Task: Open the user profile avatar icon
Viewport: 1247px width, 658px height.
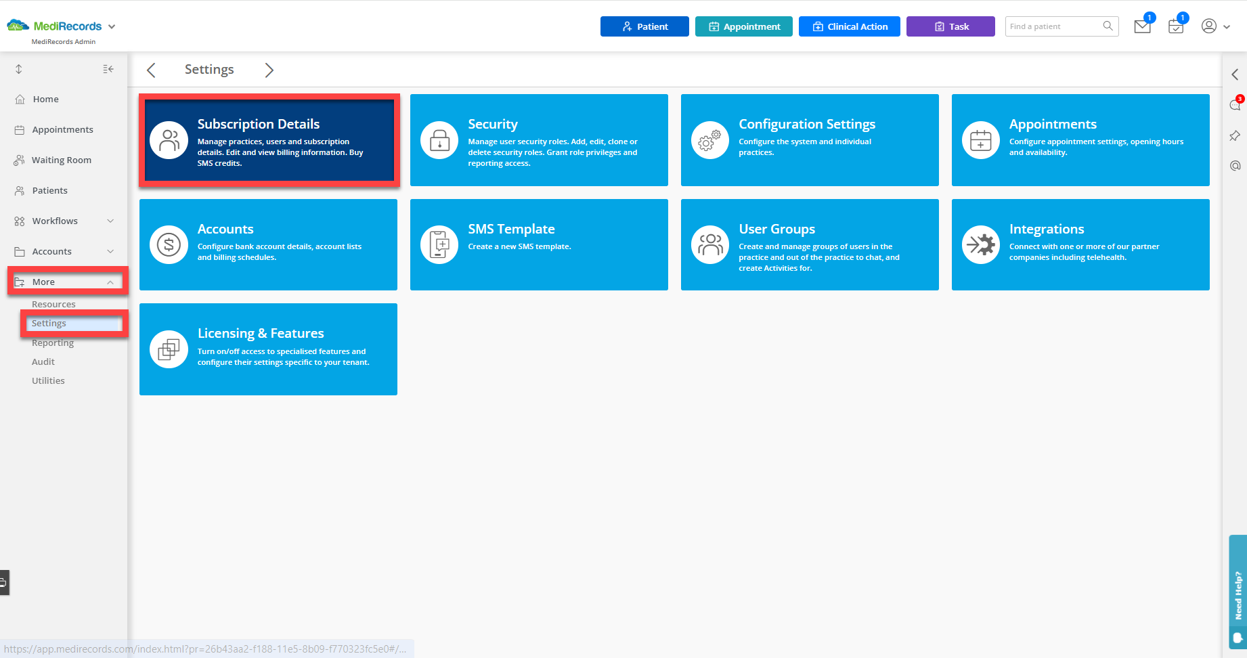Action: pyautogui.click(x=1209, y=26)
